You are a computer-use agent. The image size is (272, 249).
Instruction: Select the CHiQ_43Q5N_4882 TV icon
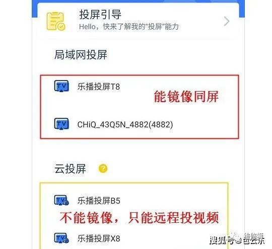click(x=61, y=124)
